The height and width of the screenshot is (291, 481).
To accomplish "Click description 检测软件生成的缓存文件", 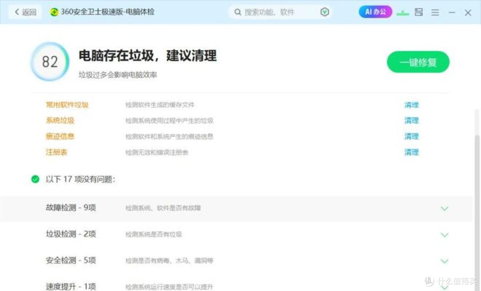I will click(160, 105).
